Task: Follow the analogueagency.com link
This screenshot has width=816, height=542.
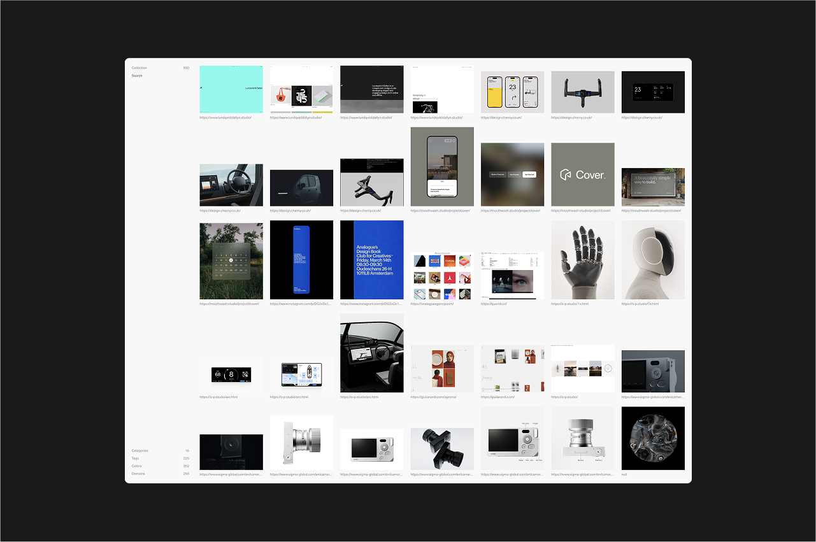Action: coord(432,304)
